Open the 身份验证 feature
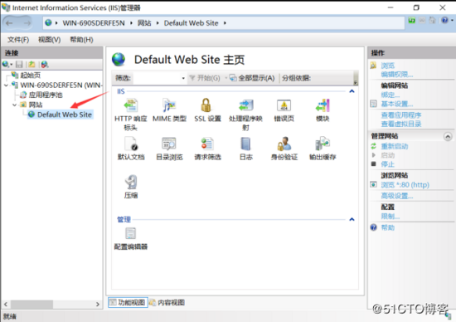Image resolution: width=456 pixels, height=322 pixels. pos(284,149)
